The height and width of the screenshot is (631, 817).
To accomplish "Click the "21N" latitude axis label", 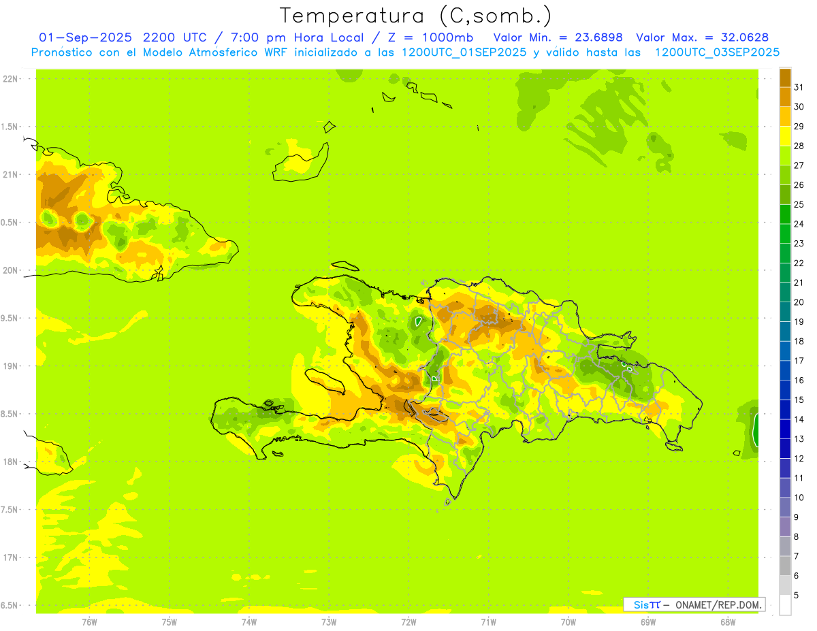I will coord(10,174).
